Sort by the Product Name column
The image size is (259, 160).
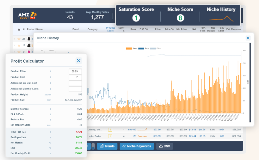tap(35, 29)
